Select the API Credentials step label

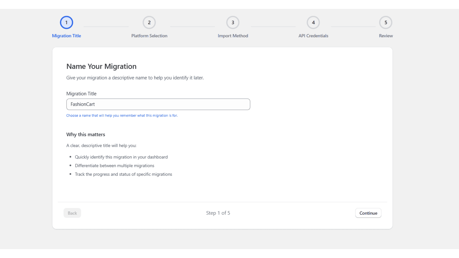pyautogui.click(x=313, y=36)
